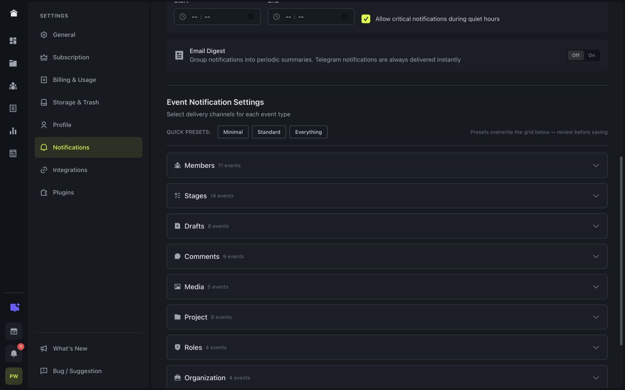Set Email Digest to Off

[576, 55]
